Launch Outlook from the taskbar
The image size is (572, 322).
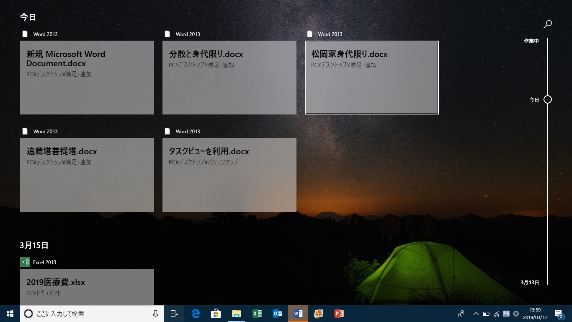click(x=277, y=314)
